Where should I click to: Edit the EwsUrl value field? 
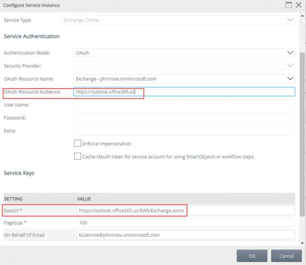tap(186, 210)
